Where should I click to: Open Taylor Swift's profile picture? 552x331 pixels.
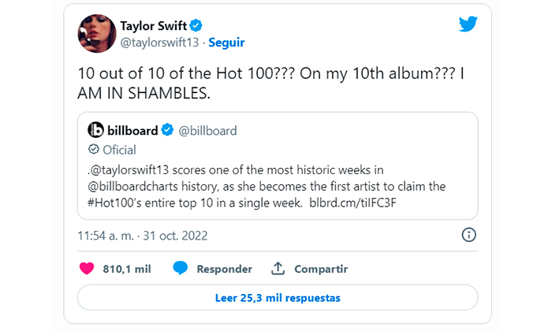click(97, 33)
